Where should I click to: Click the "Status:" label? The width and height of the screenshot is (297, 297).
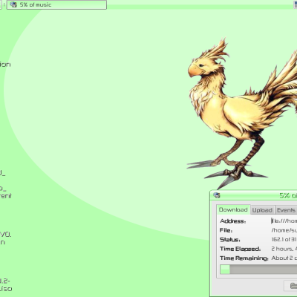[x=229, y=240]
